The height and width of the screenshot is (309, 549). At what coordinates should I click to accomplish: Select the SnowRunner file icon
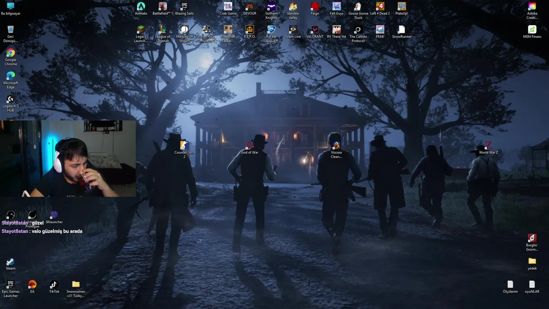tap(402, 32)
